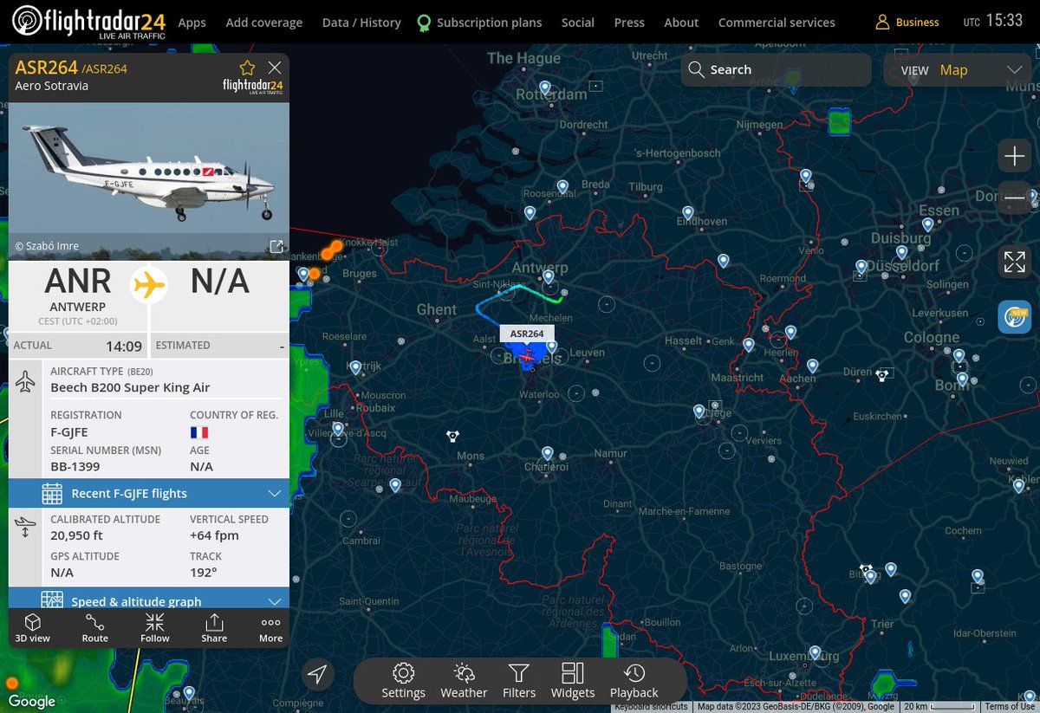The height and width of the screenshot is (713, 1040).
Task: Click the Düsseldorf airport pin
Action: click(x=901, y=253)
